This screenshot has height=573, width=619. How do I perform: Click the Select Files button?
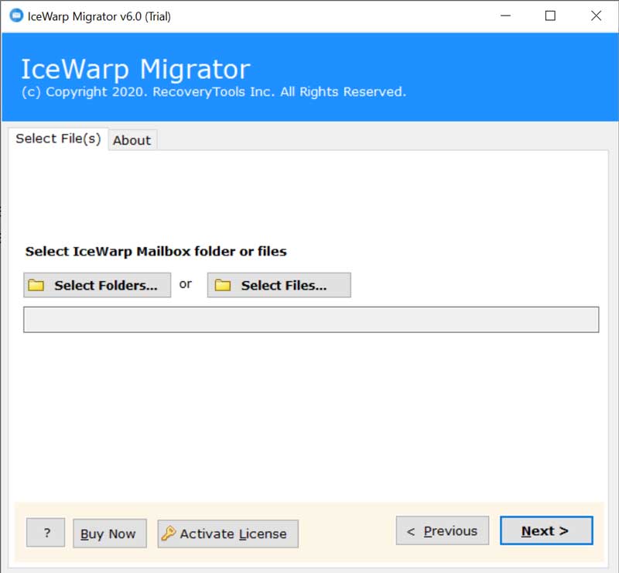tap(279, 285)
